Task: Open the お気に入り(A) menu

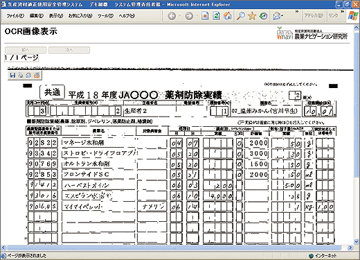Action: click(x=80, y=16)
